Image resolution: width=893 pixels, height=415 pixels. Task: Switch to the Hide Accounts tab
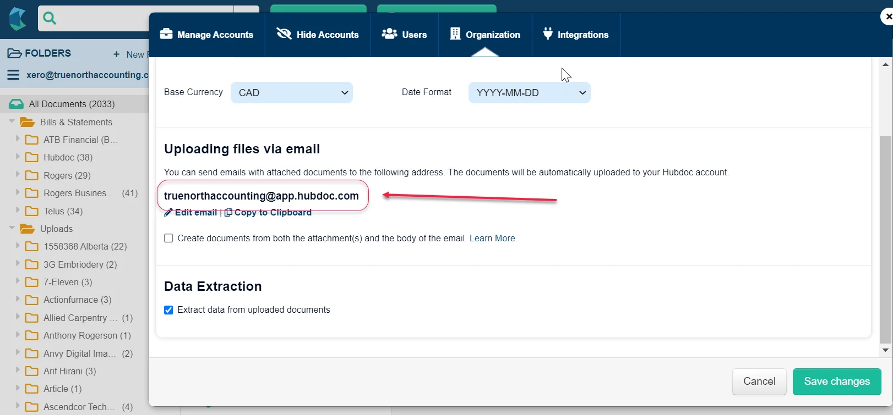tap(318, 35)
